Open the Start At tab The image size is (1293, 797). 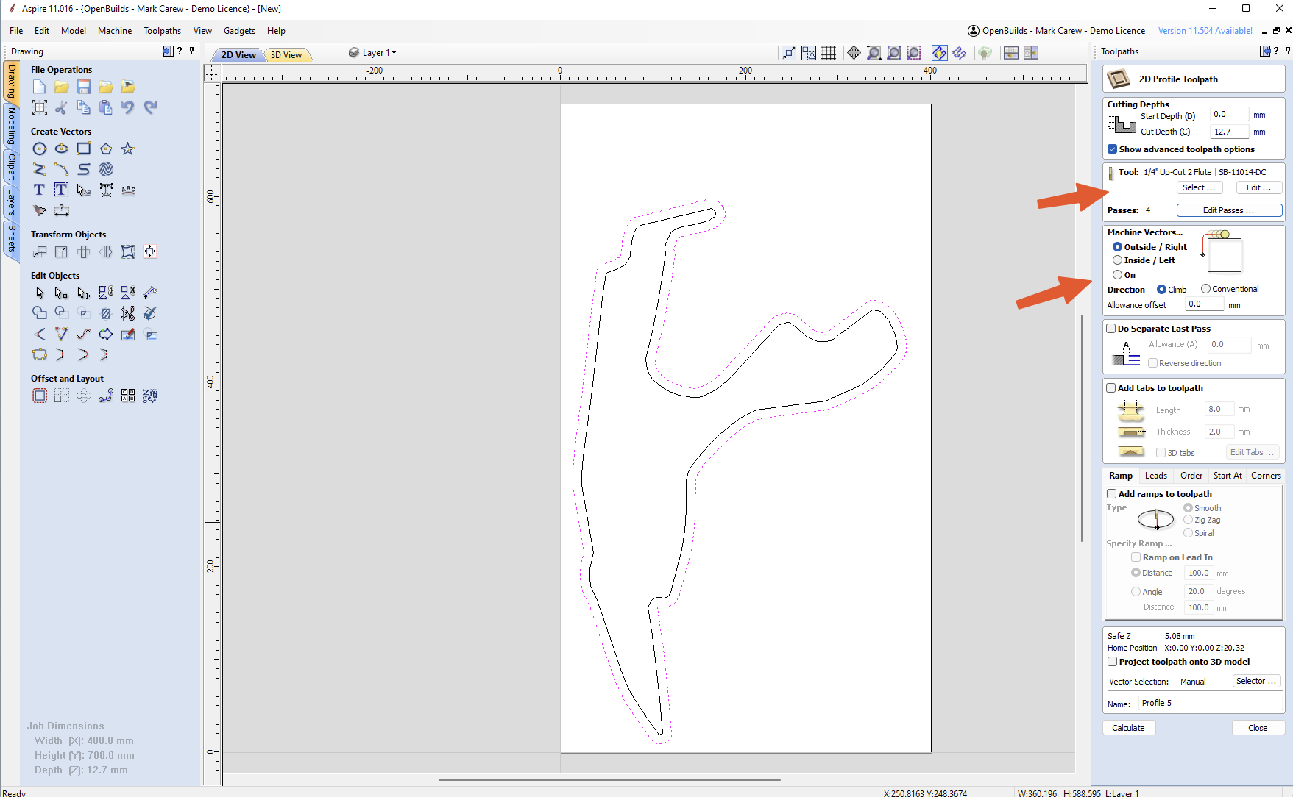[1228, 476]
